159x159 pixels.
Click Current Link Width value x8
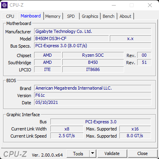point(67,129)
